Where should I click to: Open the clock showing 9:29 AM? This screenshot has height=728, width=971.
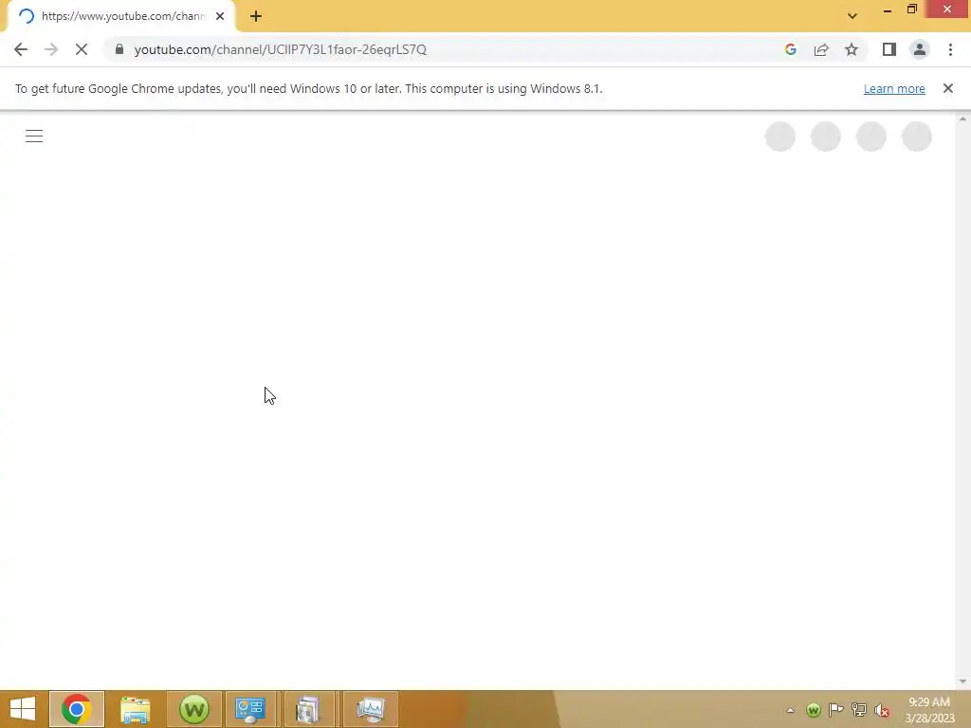929,710
